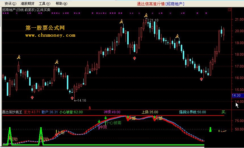Click the red buy arrow near the 16.00 low
Viewport: 244px width, 148px height.
[201, 79]
